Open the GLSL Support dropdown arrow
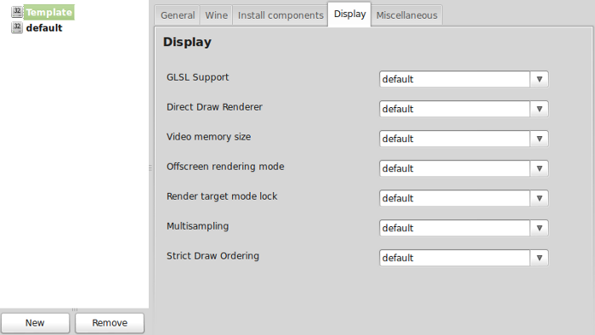The image size is (595, 335). click(539, 79)
